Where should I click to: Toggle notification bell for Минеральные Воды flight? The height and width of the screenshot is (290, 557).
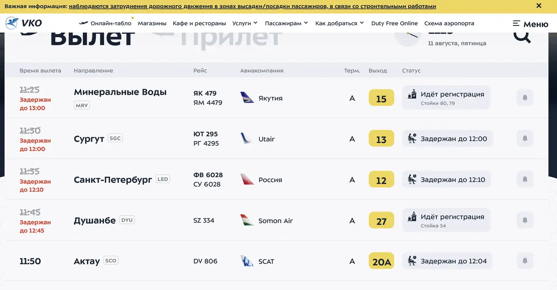point(525,98)
